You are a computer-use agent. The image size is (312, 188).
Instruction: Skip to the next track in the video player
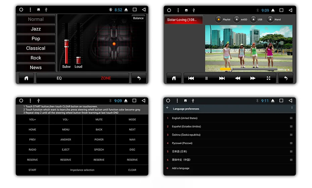click(x=222, y=78)
